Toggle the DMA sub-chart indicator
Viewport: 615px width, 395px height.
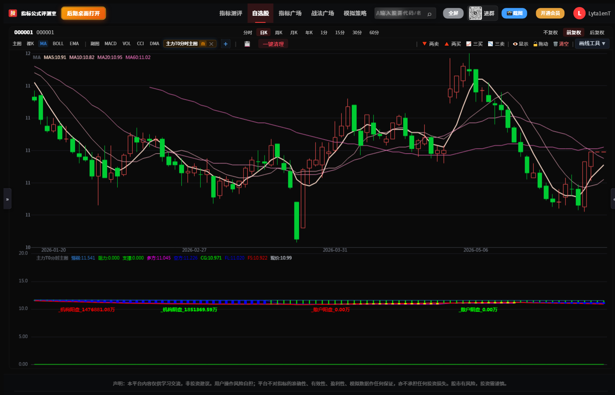(154, 43)
